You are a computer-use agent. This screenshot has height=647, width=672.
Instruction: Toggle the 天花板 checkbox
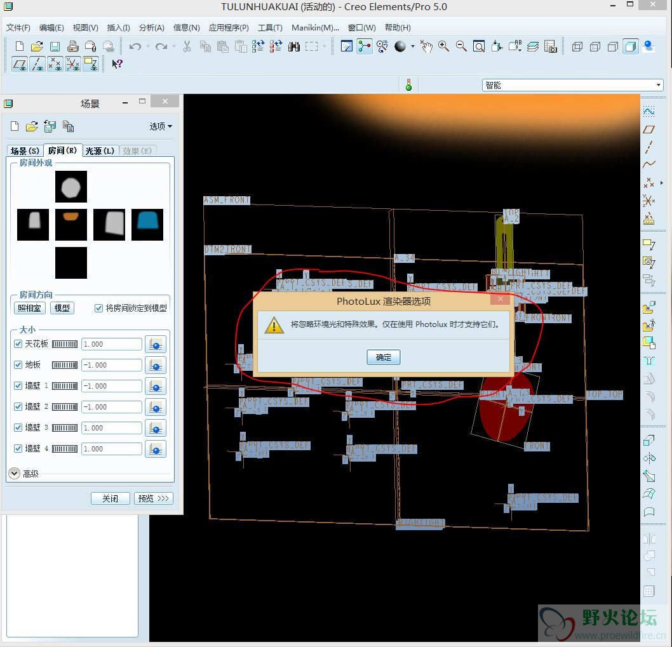point(18,344)
